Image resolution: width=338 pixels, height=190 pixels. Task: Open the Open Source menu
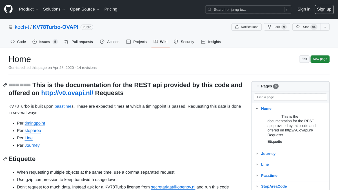[x=85, y=9]
